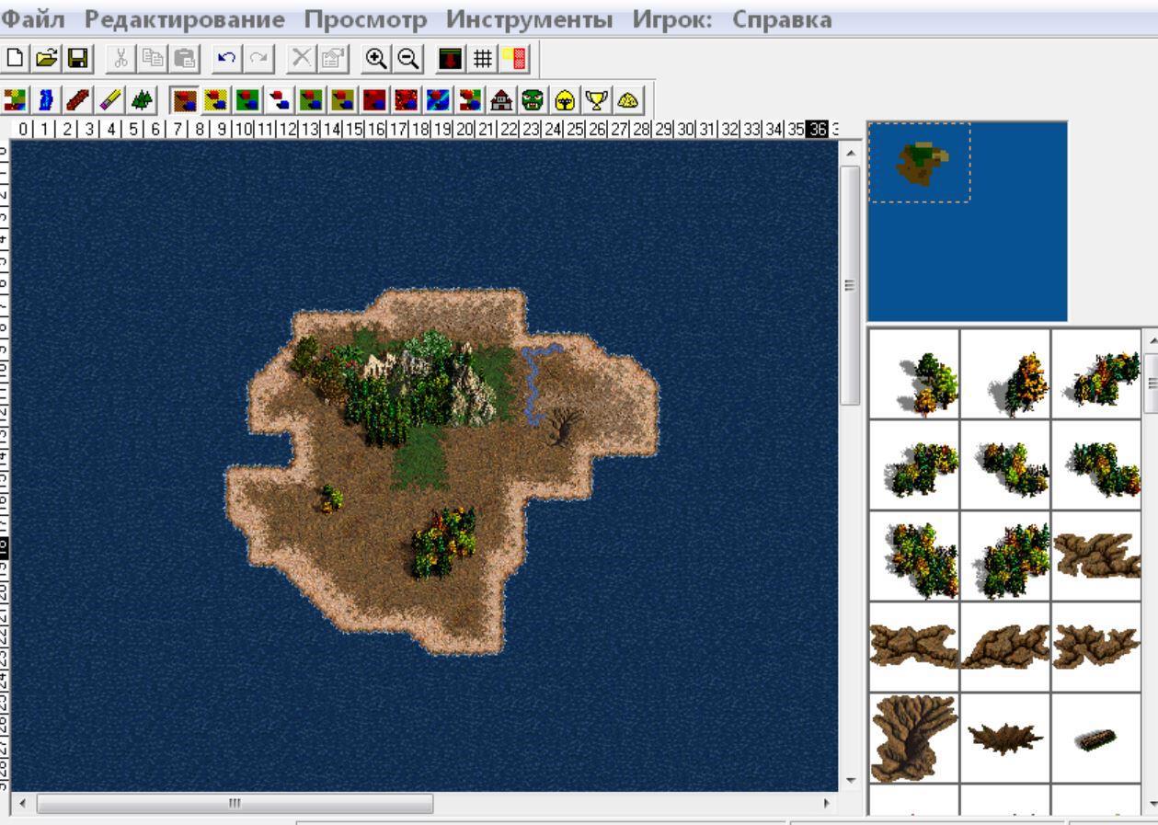Click the horizontal scrollbar thumb
This screenshot has height=825, width=1158.
tap(235, 803)
